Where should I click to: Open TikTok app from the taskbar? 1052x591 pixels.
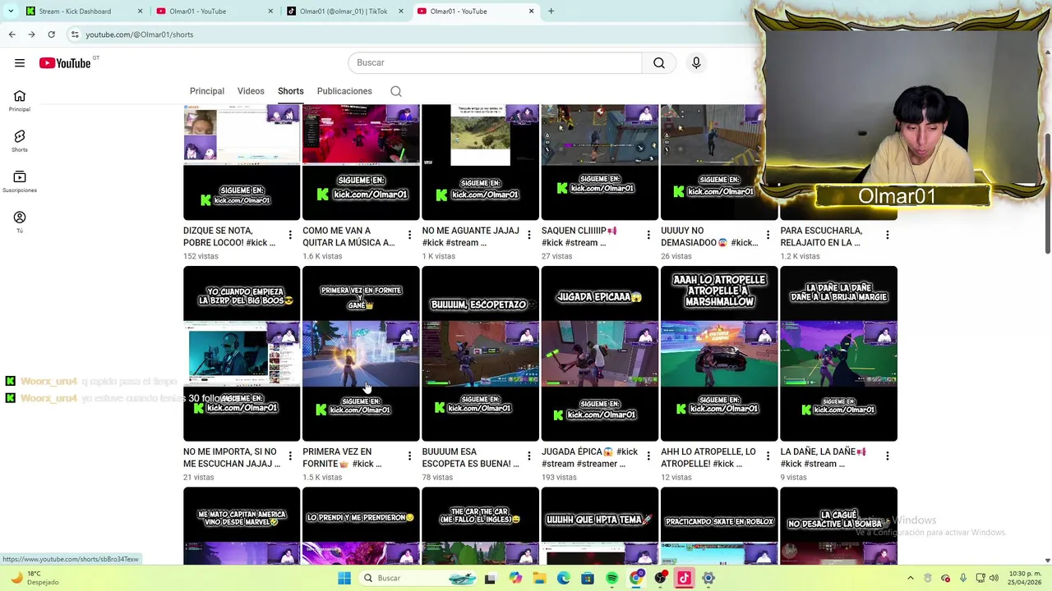(x=684, y=578)
